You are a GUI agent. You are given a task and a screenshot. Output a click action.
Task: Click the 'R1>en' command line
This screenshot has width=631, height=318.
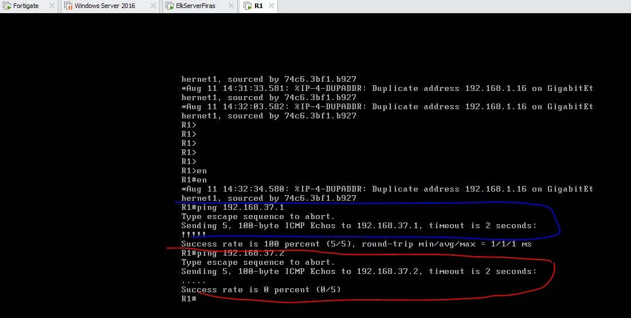point(194,170)
